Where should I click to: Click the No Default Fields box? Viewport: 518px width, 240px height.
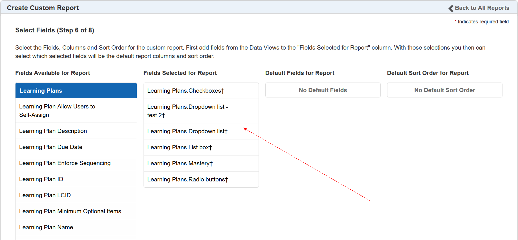click(x=323, y=90)
